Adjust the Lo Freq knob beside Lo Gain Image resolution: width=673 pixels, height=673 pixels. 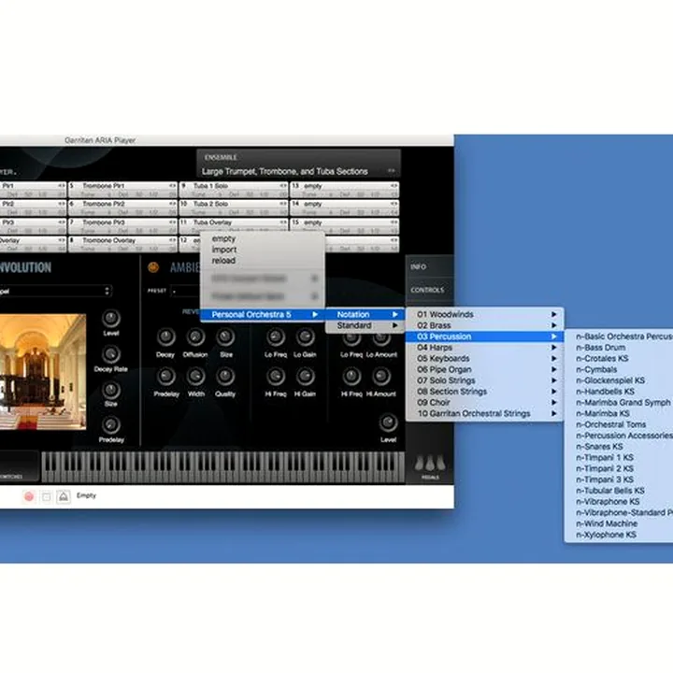276,337
